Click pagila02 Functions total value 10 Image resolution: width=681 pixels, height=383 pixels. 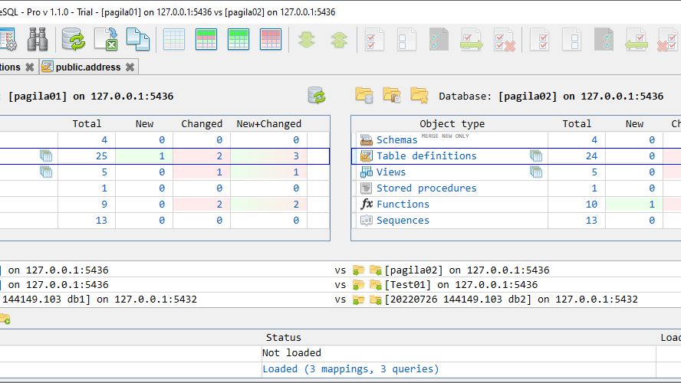[x=591, y=205]
